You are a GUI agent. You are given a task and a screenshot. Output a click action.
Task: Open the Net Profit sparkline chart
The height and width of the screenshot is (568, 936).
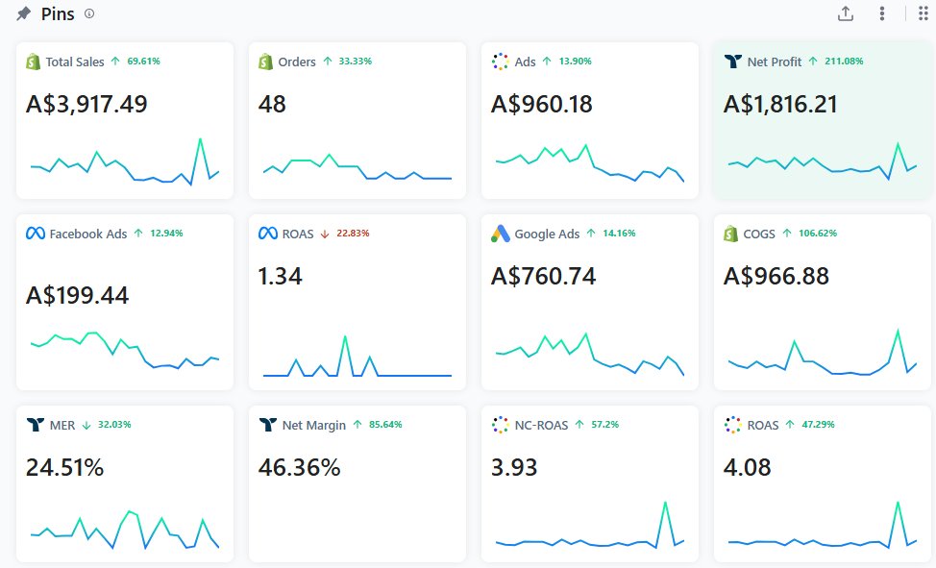pos(822,161)
